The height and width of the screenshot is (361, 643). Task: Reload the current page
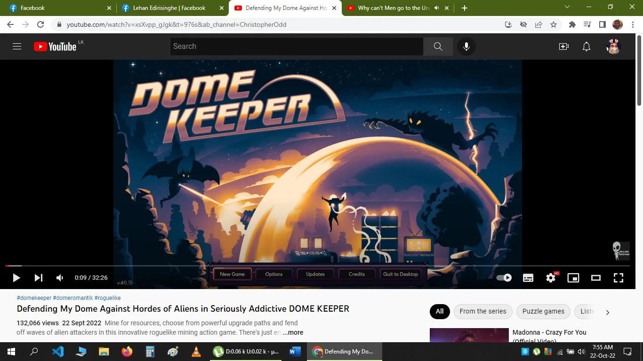pos(40,24)
